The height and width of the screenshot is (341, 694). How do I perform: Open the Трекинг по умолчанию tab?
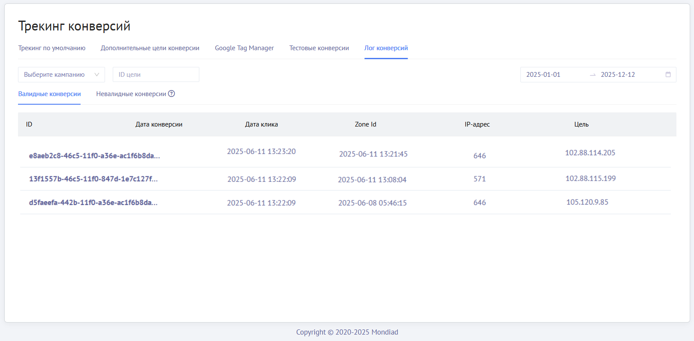(x=52, y=48)
